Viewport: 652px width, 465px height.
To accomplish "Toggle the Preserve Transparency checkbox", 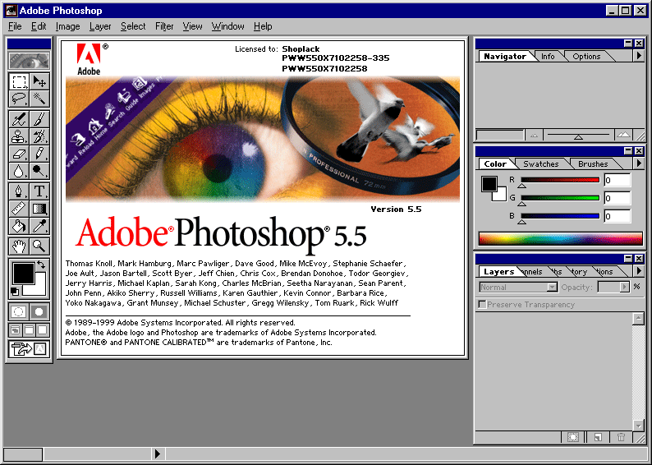I will 482,305.
